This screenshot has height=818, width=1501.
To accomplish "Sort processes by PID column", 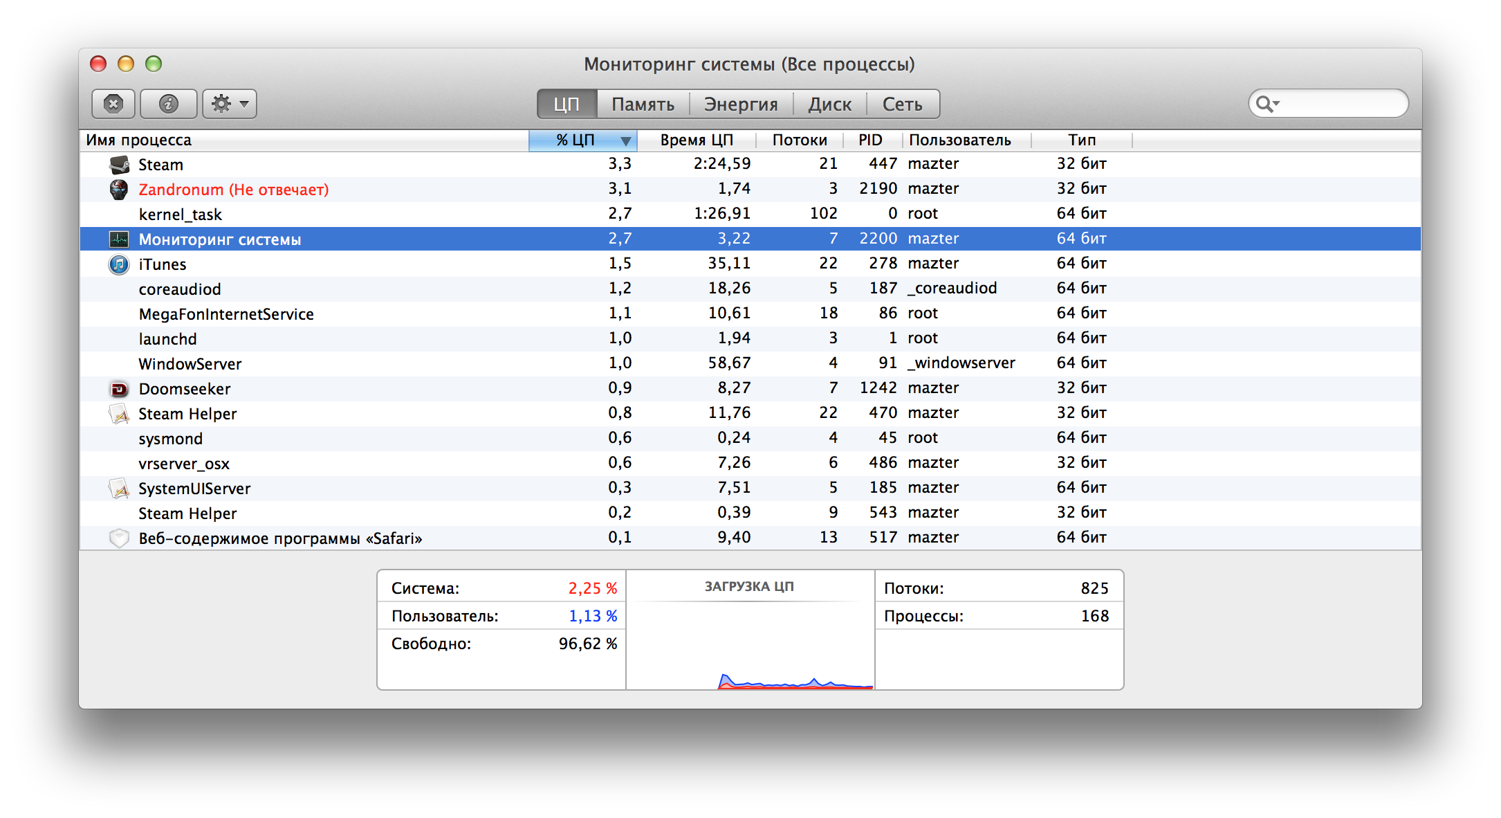I will (869, 140).
